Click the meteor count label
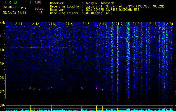Viewport: 176px width, 111px height. [40, 9]
